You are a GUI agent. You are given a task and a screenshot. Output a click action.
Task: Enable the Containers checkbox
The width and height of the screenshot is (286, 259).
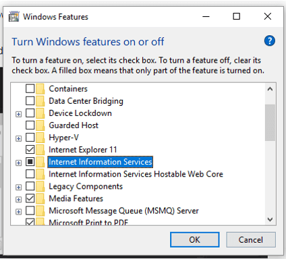pos(30,88)
